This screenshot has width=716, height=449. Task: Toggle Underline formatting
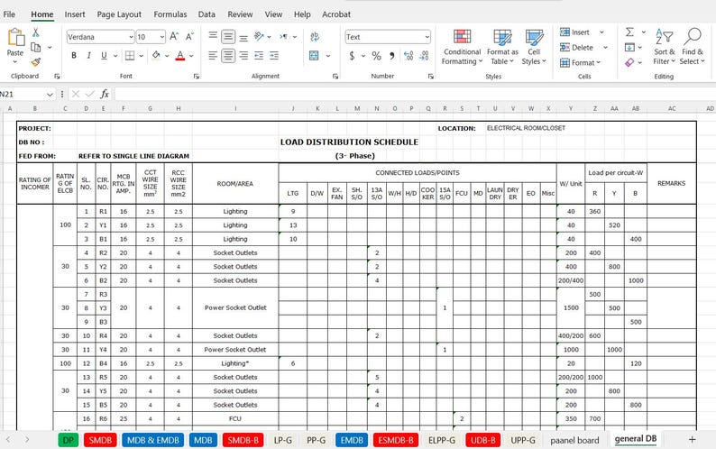click(104, 56)
